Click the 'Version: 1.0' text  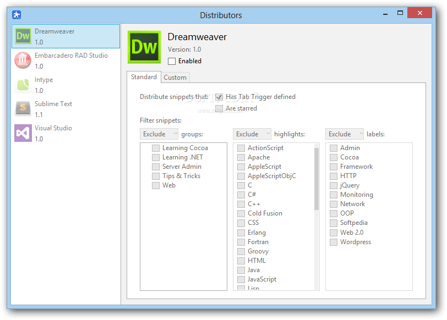pyautogui.click(x=184, y=49)
